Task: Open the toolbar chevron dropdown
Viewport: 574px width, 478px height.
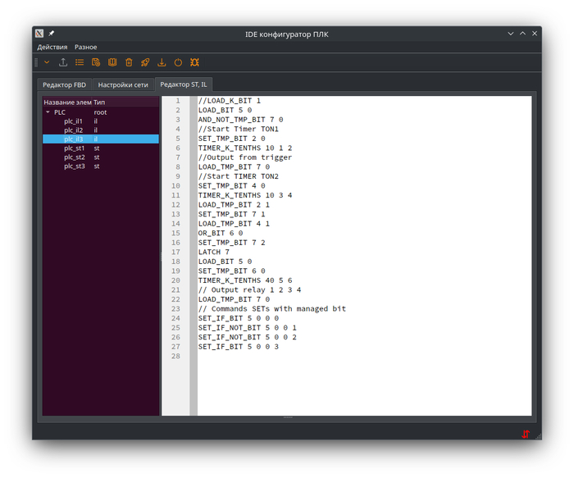Action: [47, 62]
